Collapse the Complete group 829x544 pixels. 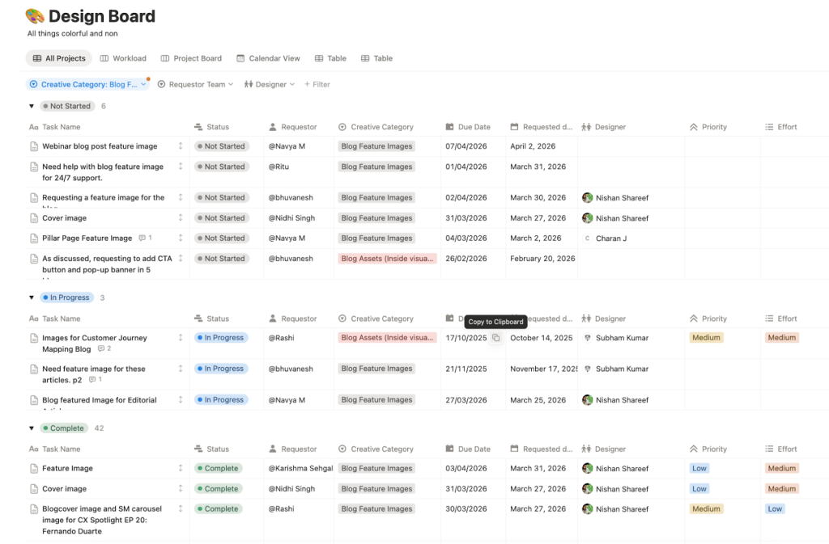32,428
